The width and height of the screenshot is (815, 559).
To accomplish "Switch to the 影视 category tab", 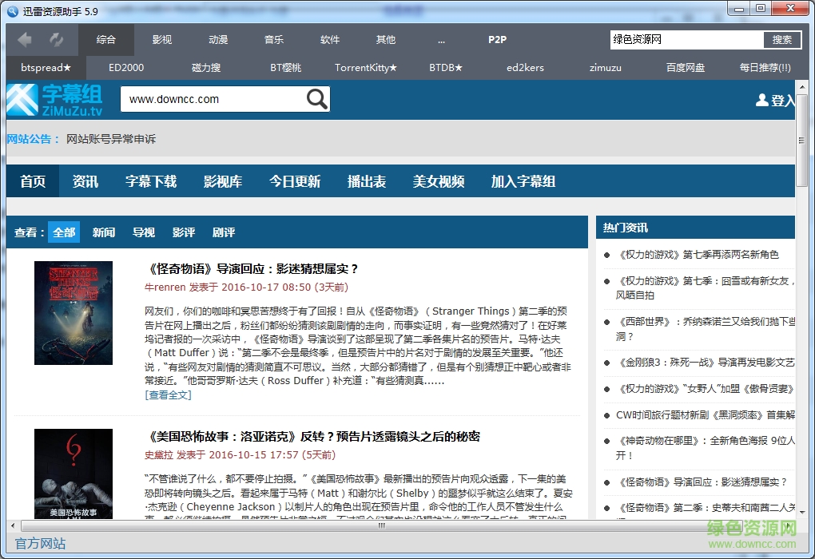I will click(161, 39).
